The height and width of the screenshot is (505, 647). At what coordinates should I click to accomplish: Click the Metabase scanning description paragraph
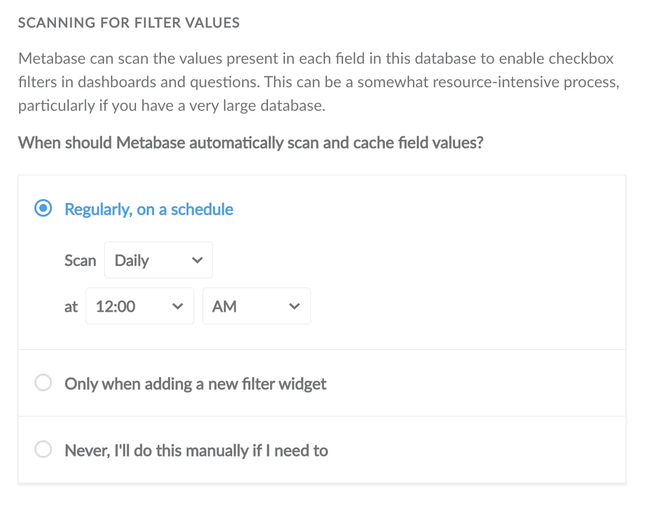319,82
